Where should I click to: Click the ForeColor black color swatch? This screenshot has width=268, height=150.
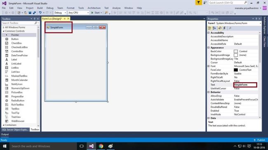point(236,70)
